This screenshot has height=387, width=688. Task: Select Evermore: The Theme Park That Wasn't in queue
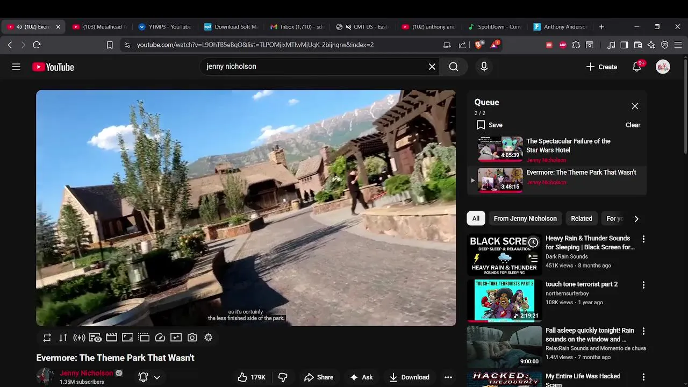pos(556,180)
